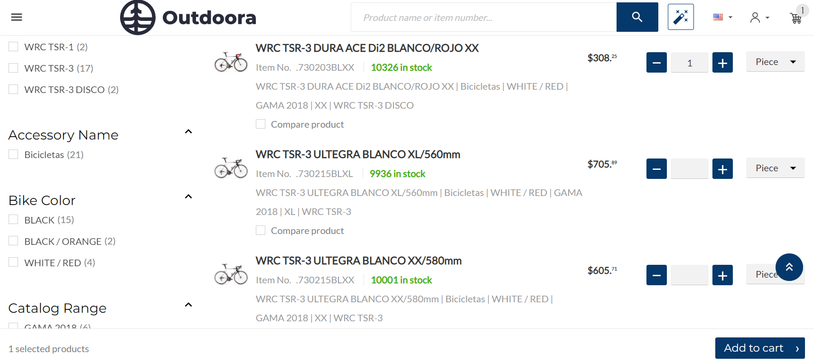Click the scroll-to-top arrow button
The height and width of the screenshot is (364, 814).
point(789,267)
